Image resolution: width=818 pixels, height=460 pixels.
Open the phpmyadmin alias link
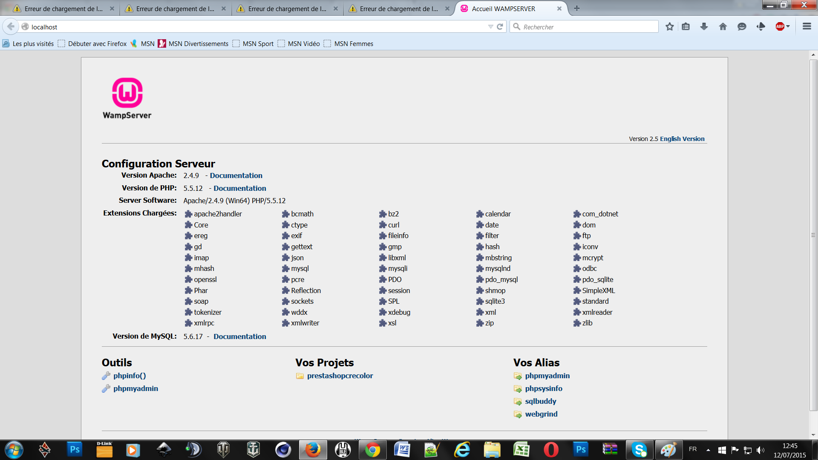547,376
